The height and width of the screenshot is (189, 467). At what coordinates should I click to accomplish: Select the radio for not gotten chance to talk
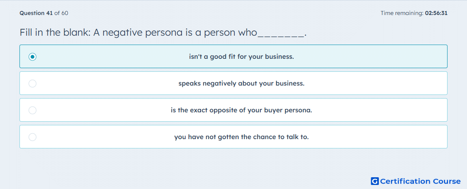[32, 137]
